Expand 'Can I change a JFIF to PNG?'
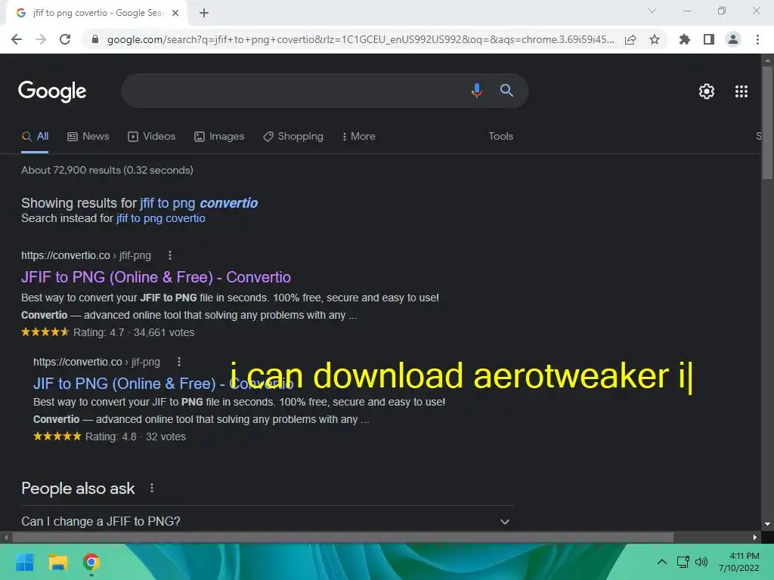This screenshot has height=580, width=774. tap(268, 521)
